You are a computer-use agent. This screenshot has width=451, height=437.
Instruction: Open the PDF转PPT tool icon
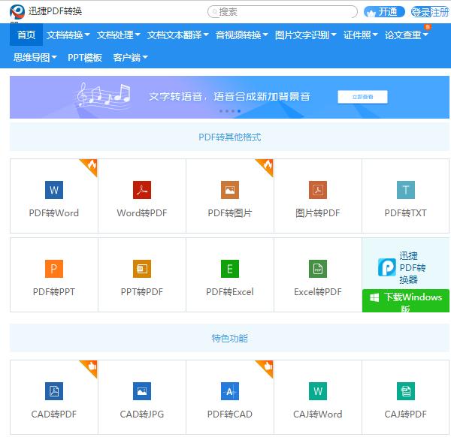point(54,269)
